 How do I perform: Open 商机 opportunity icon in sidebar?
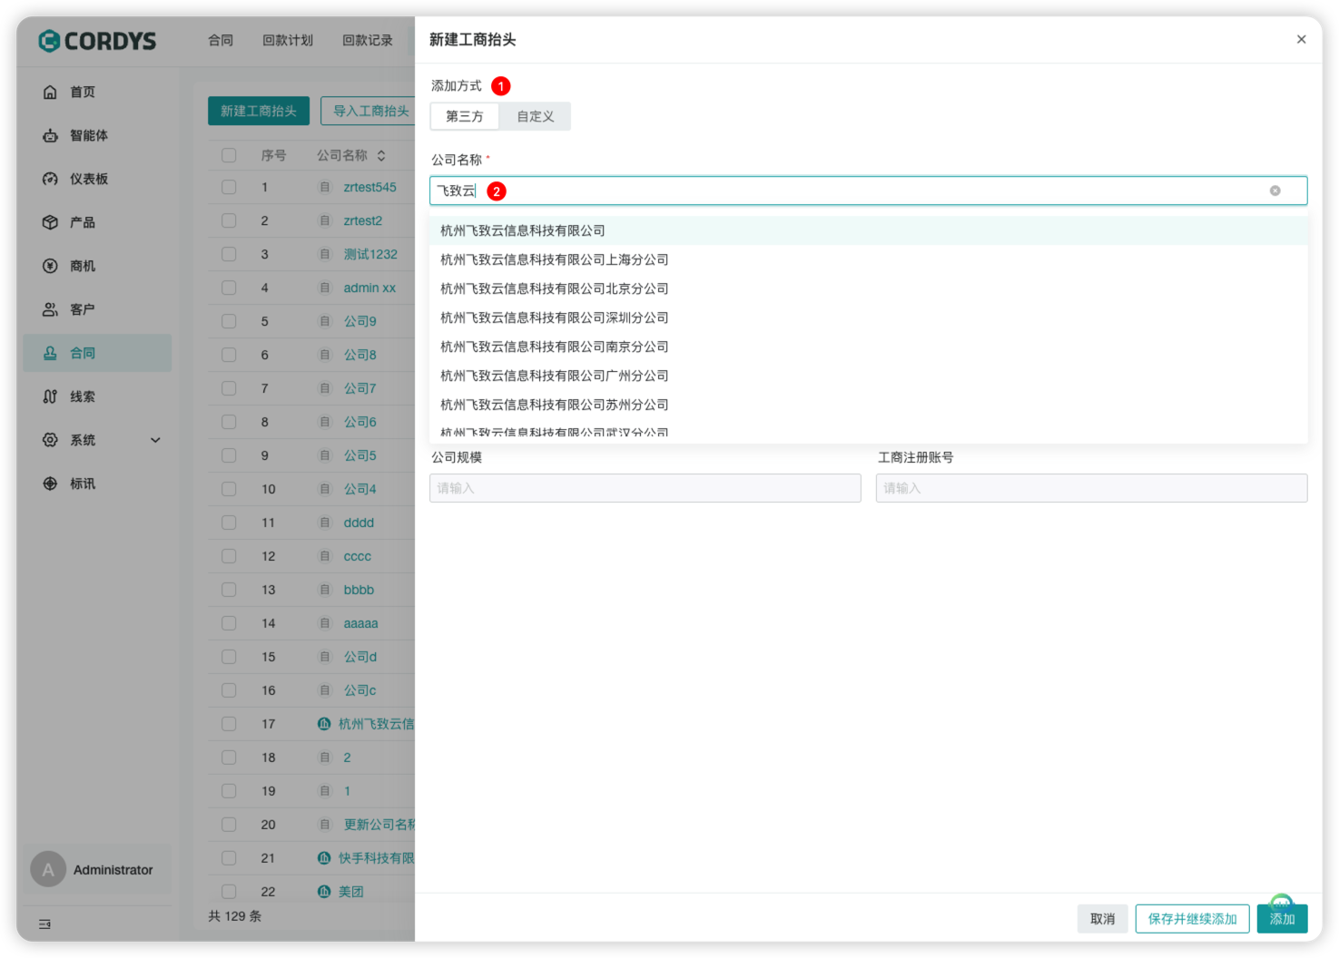50,266
